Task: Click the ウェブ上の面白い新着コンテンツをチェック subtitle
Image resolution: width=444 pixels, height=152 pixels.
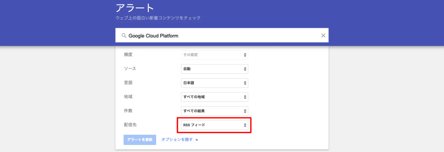Action: click(158, 18)
